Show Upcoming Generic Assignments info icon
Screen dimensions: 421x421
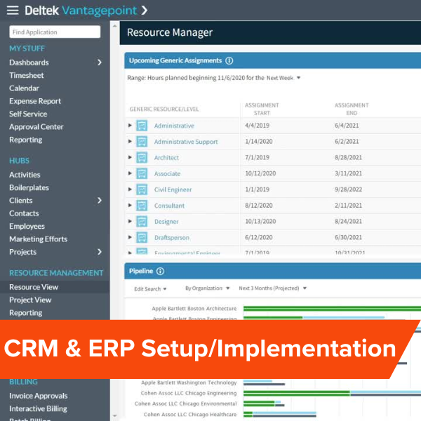click(x=229, y=60)
